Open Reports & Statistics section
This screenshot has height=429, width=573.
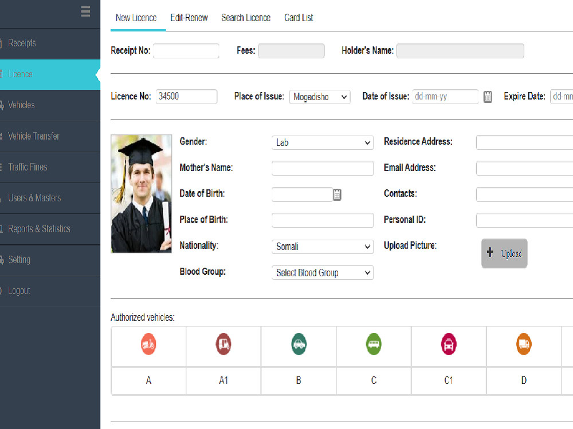pos(50,229)
